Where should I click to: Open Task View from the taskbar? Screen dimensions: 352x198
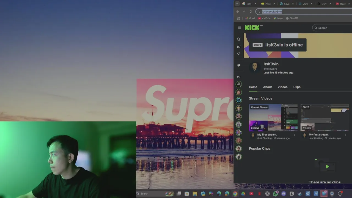pyautogui.click(x=179, y=194)
